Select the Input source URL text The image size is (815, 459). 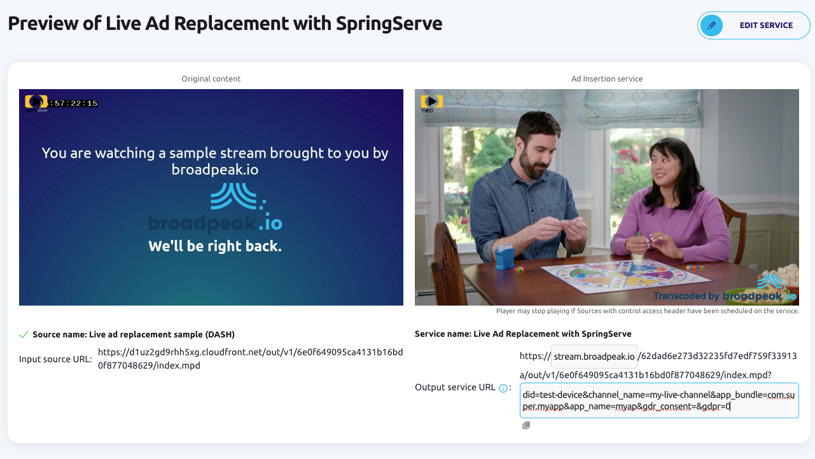coord(251,358)
